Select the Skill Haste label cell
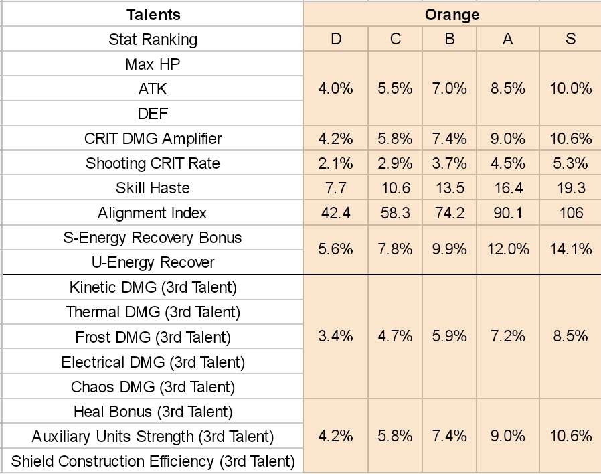This screenshot has width=601, height=474. tap(153, 188)
